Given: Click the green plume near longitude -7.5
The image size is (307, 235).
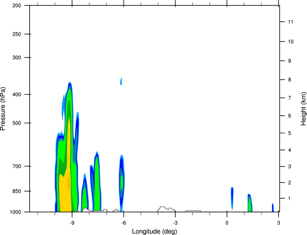Looking at the screenshot, I should click(97, 182).
